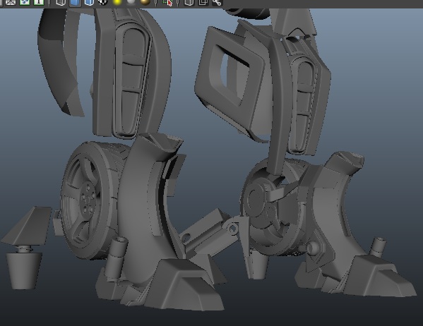
Task: Select the smooth shade all cube icon
Action: [x=75, y=2]
